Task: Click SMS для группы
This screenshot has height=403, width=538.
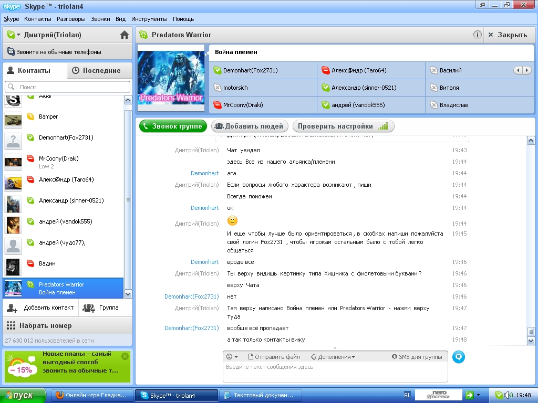Action: click(417, 357)
